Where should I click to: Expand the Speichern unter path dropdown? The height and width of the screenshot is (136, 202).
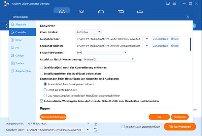click(x=88, y=130)
